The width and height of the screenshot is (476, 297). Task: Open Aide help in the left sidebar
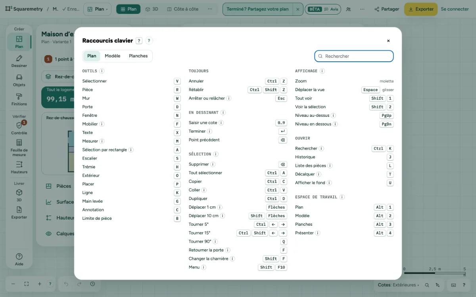click(x=19, y=259)
